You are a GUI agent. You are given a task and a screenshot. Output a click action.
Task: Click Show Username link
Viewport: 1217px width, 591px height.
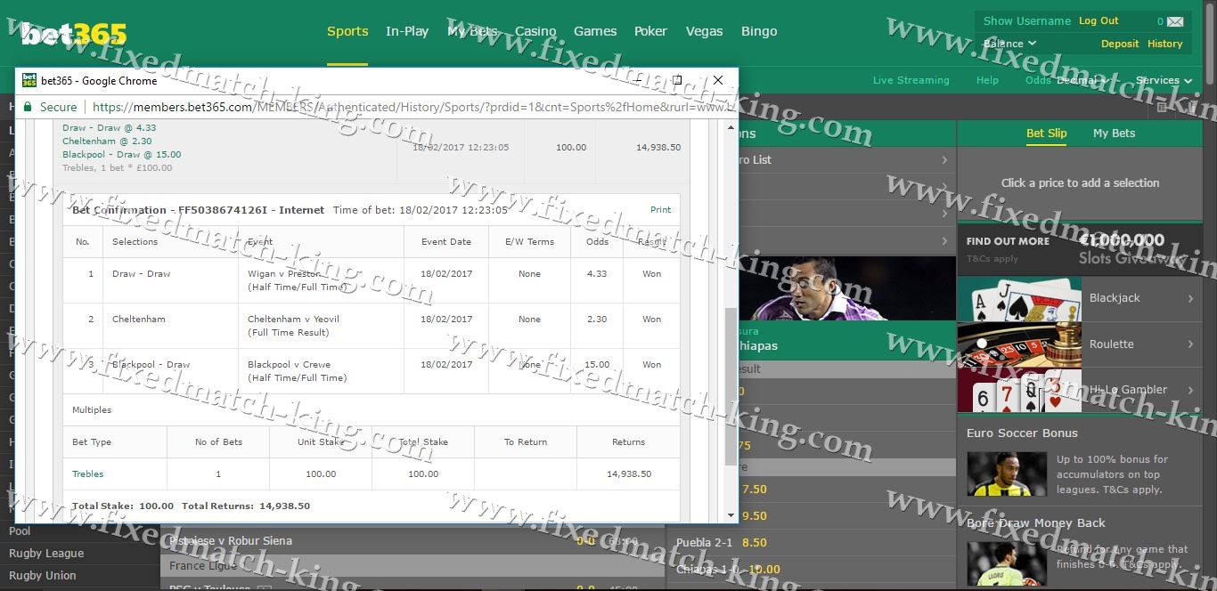click(1027, 20)
